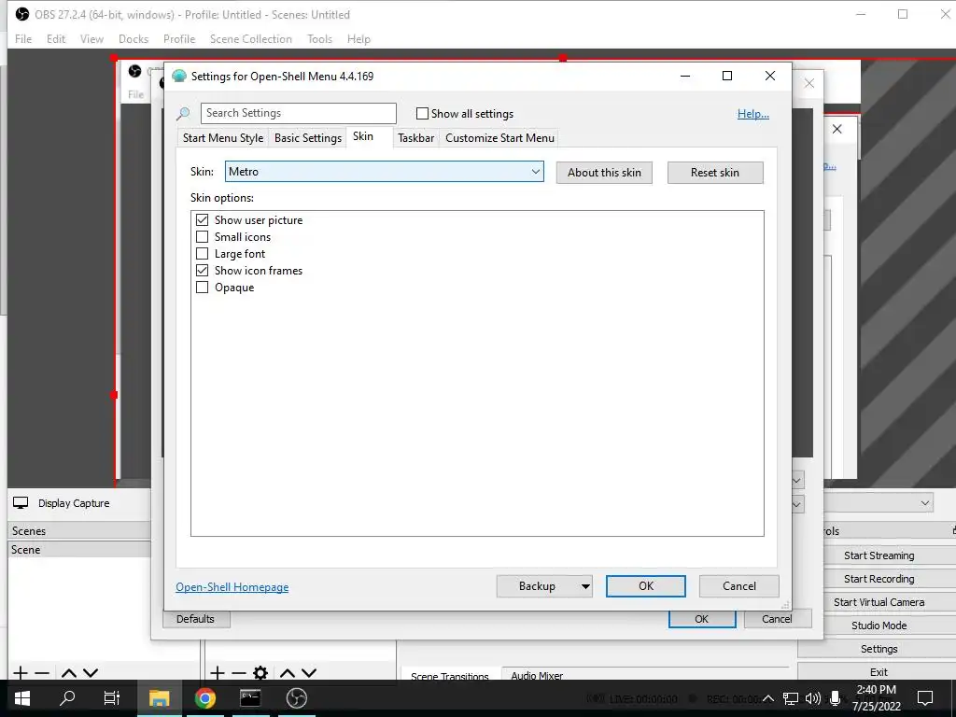Expand the Backup button dropdown arrow
Viewport: 956px width, 717px height.
(584, 586)
